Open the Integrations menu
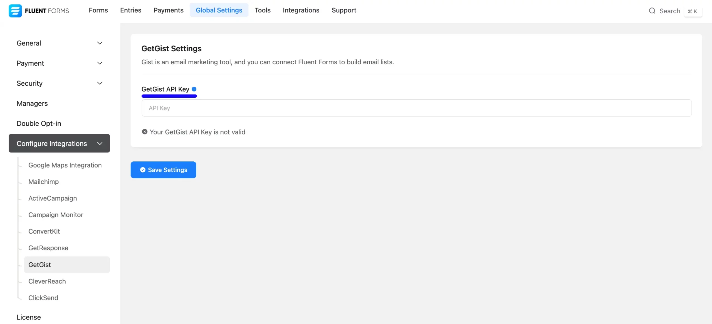This screenshot has height=324, width=712. [x=301, y=10]
